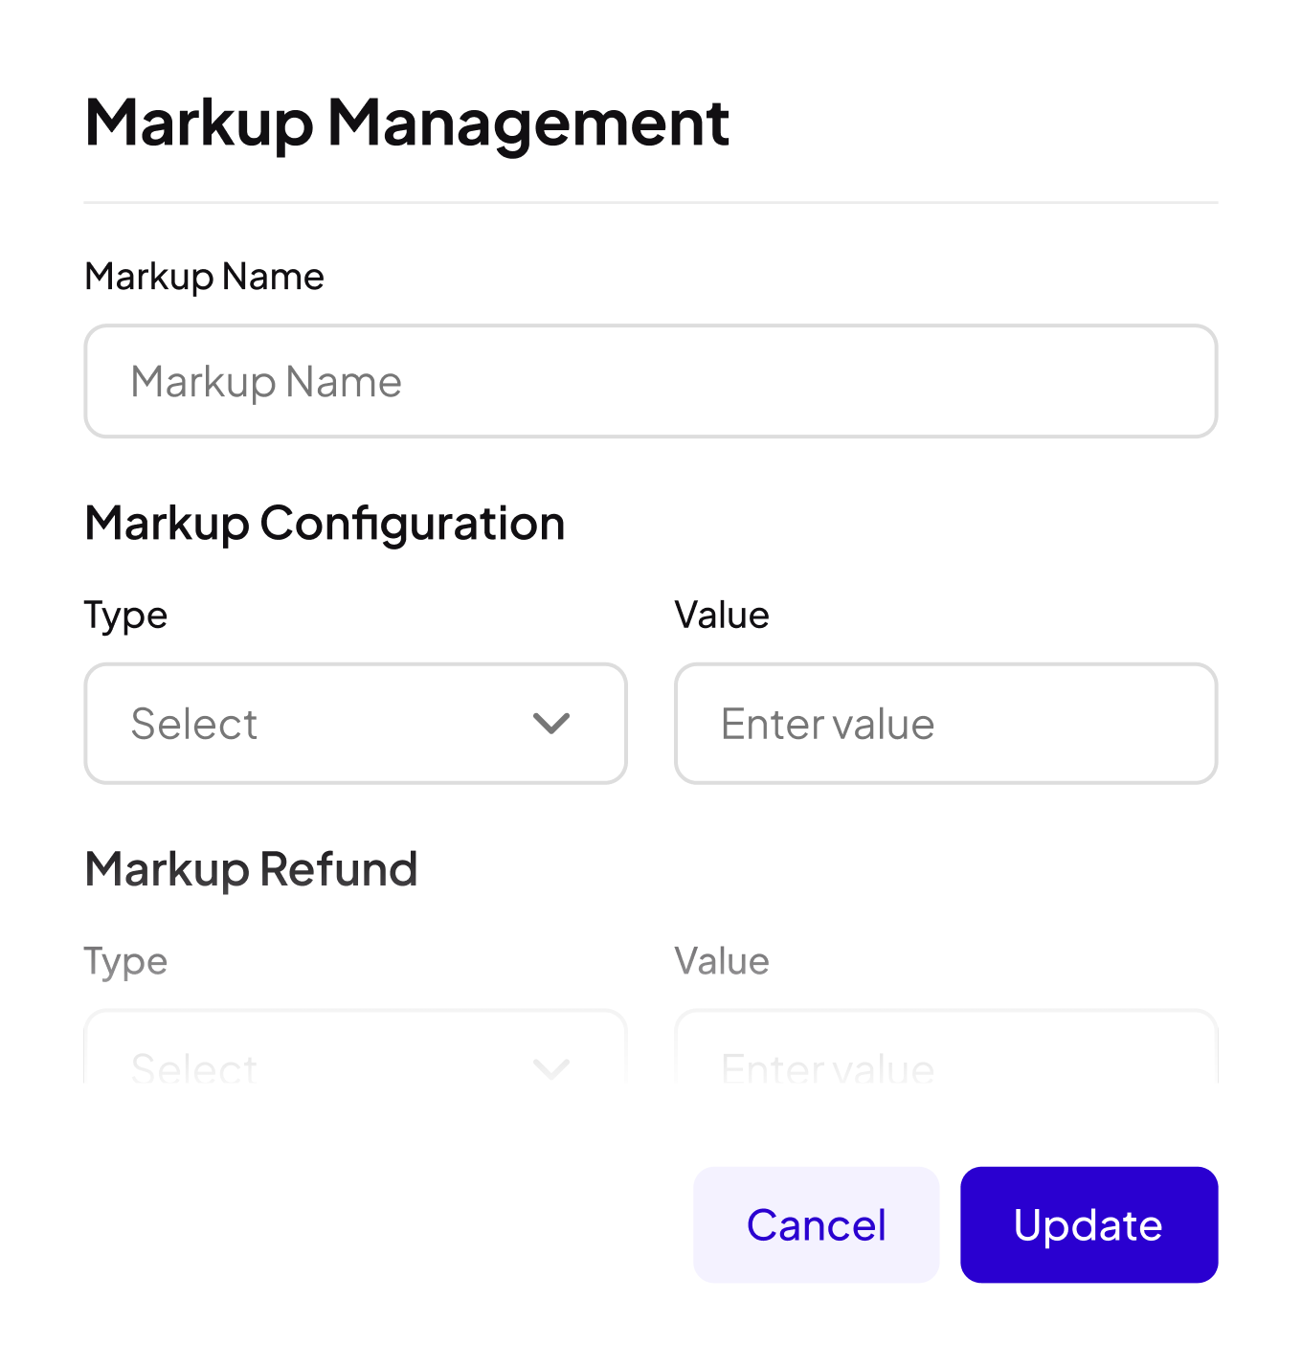Click the chevron arrow in Refund Type
This screenshot has width=1302, height=1367.
click(x=551, y=1067)
